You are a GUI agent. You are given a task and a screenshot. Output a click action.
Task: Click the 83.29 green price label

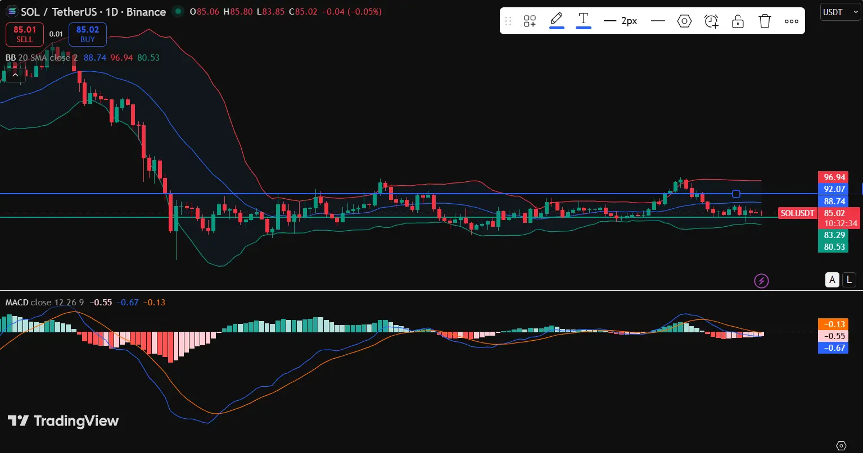(833, 235)
